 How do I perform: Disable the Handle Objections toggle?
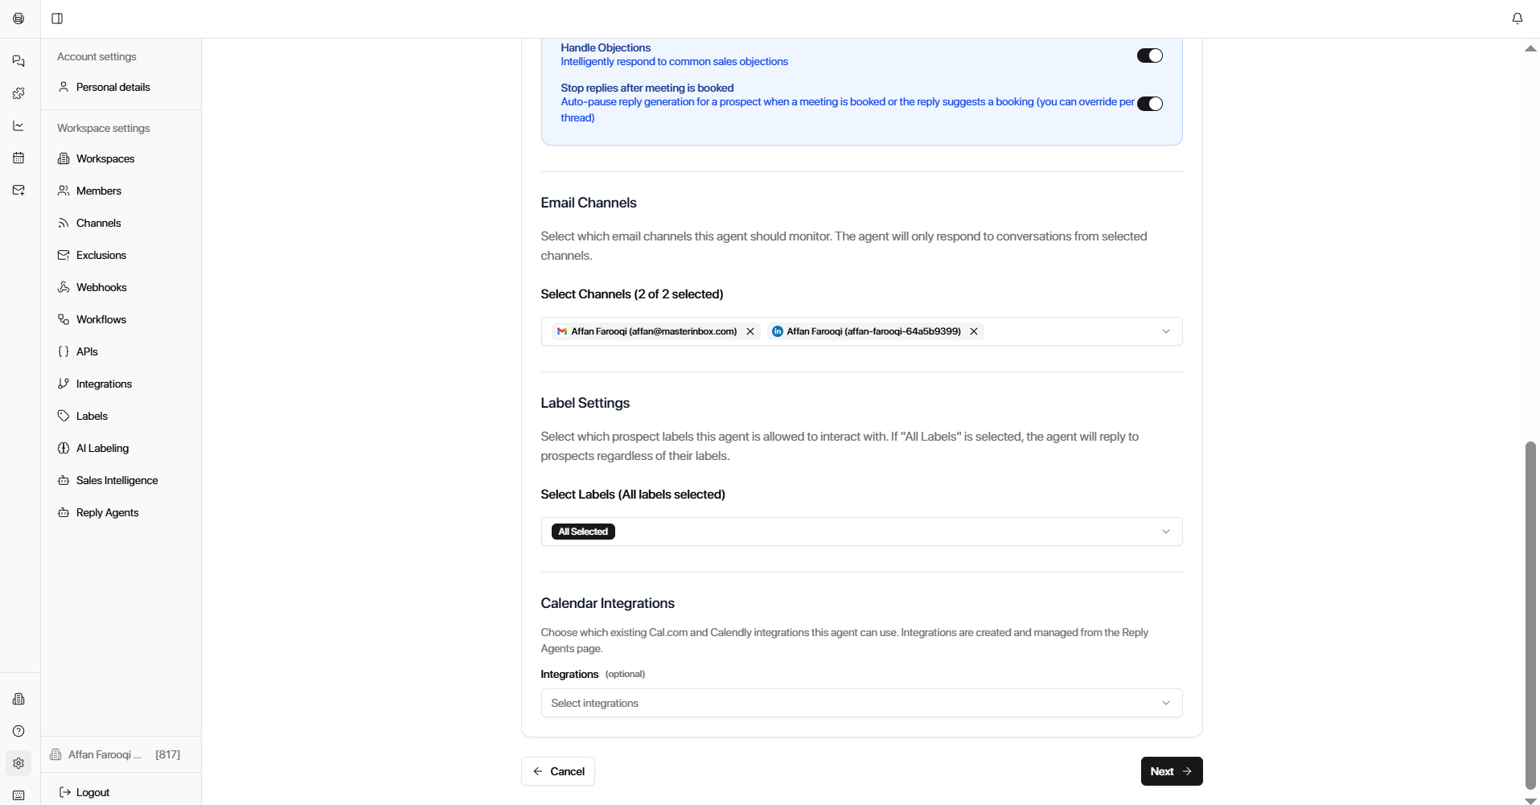click(1149, 55)
